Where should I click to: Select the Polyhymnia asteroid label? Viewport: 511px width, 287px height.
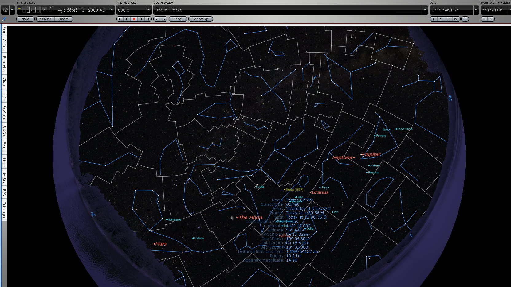pos(405,129)
